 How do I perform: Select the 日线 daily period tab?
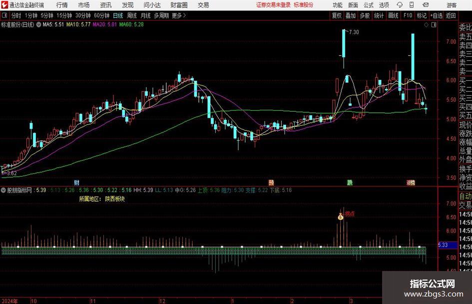tap(118, 15)
